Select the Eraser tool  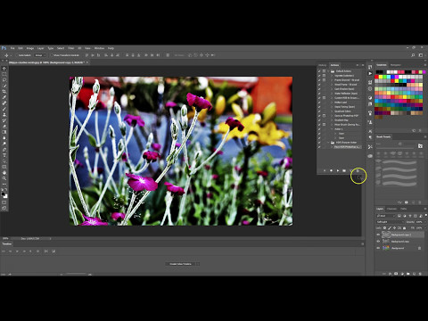(4, 127)
